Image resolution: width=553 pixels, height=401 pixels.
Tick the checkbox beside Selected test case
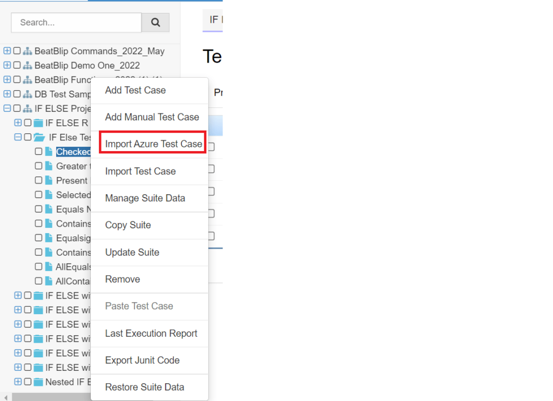pyautogui.click(x=39, y=195)
